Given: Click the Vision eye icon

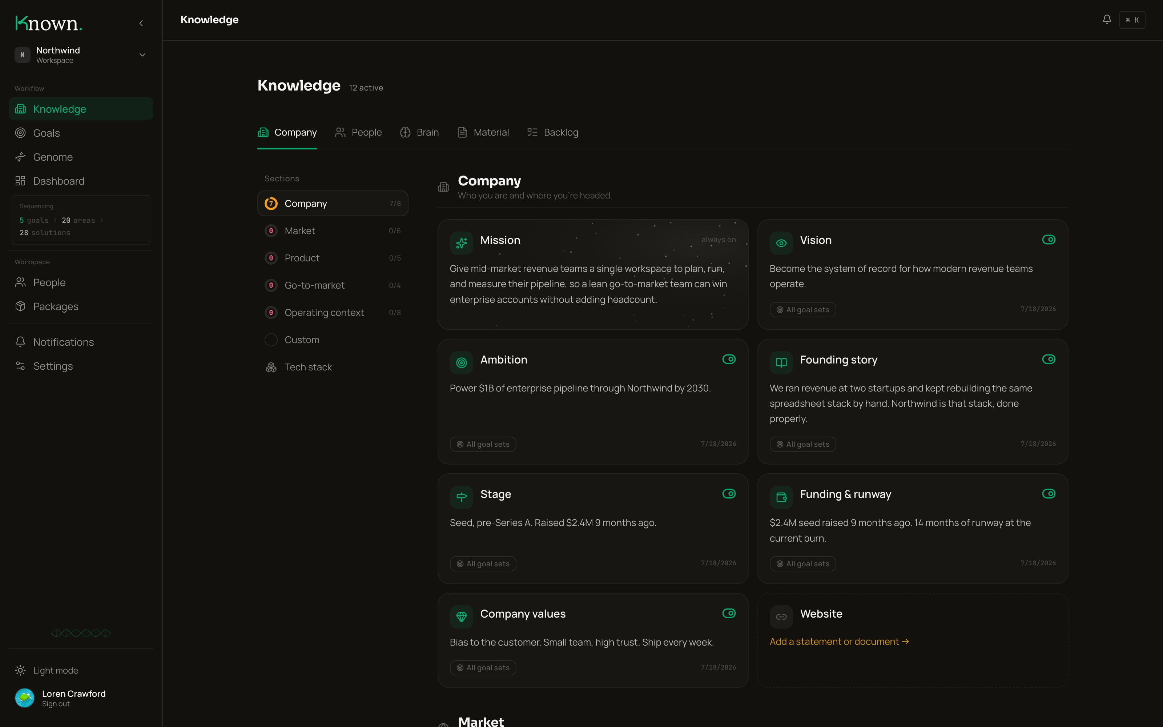Looking at the screenshot, I should (x=781, y=243).
